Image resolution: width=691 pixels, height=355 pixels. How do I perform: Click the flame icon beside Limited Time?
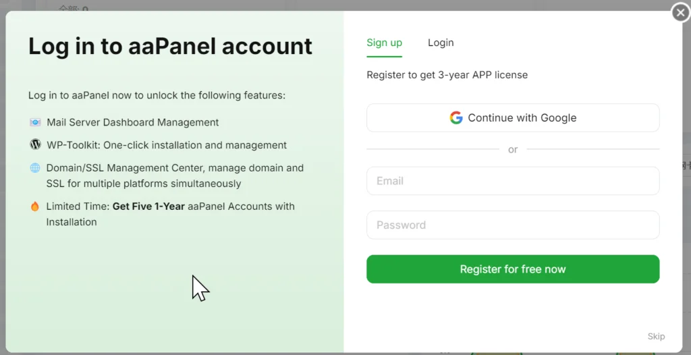[x=35, y=206]
